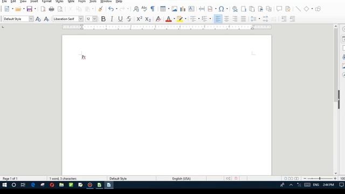Open the Help menu

tap(119, 1)
